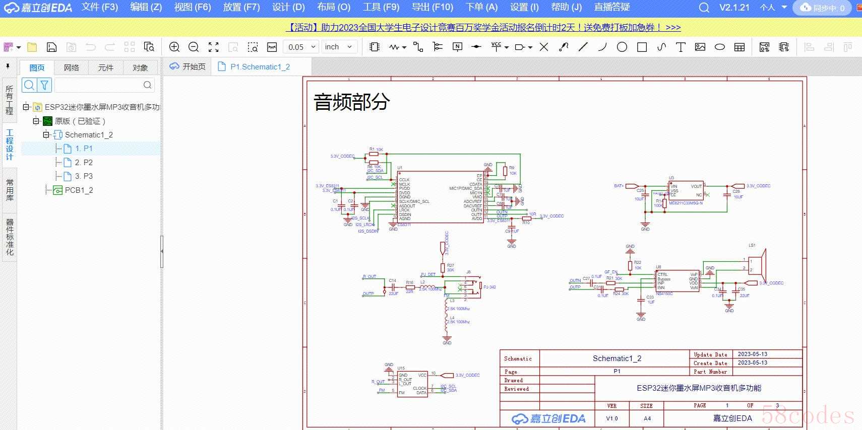
Task: Select the circle drawing tool
Action: (x=622, y=47)
